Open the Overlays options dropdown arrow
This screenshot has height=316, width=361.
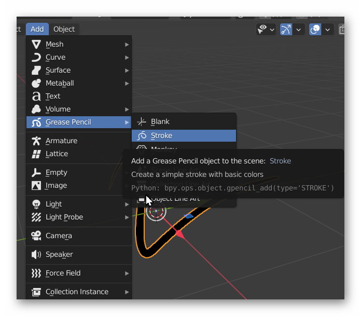point(328,30)
